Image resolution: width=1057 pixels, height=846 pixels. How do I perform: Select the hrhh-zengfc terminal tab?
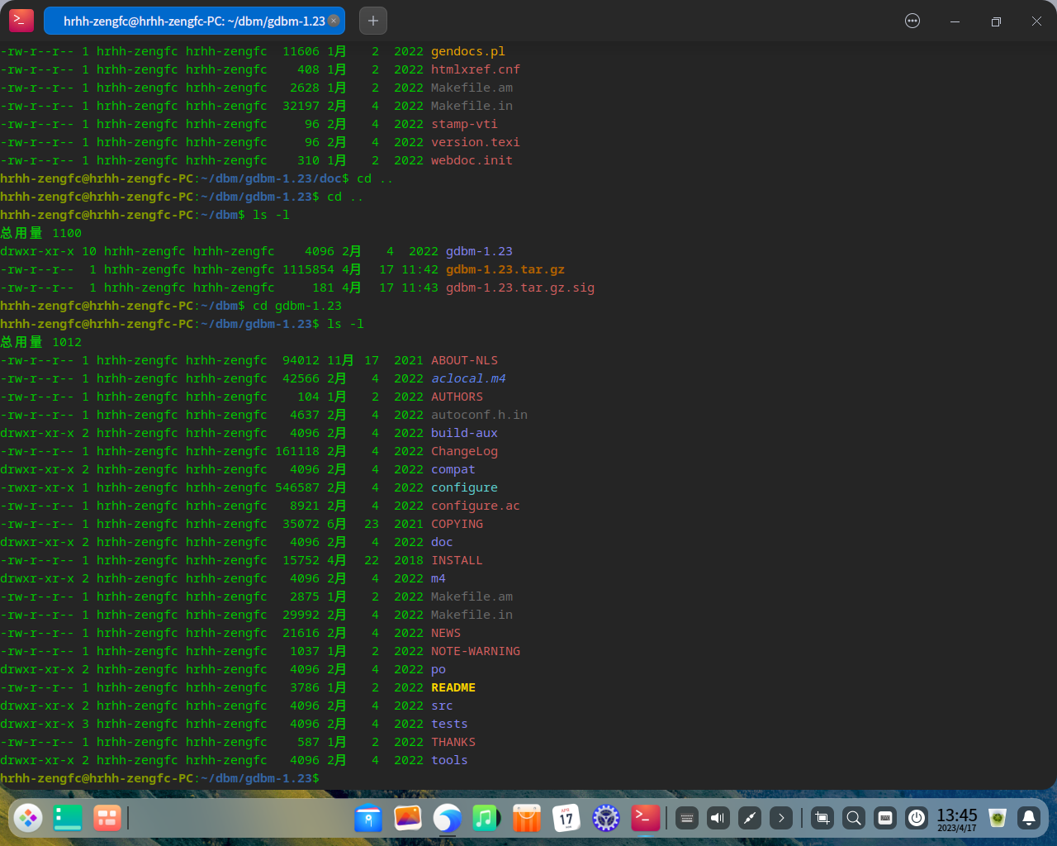pos(194,21)
